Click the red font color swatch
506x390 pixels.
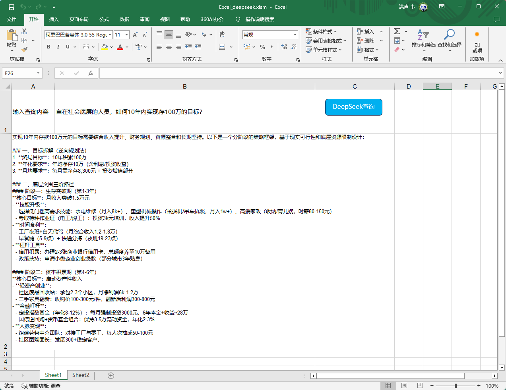pos(120,47)
